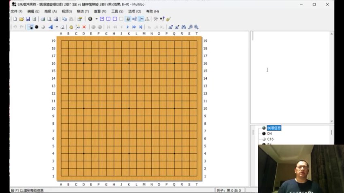The width and height of the screenshot is (344, 193).
Task: Open the 工具 (S) menu
Action: [117, 11]
